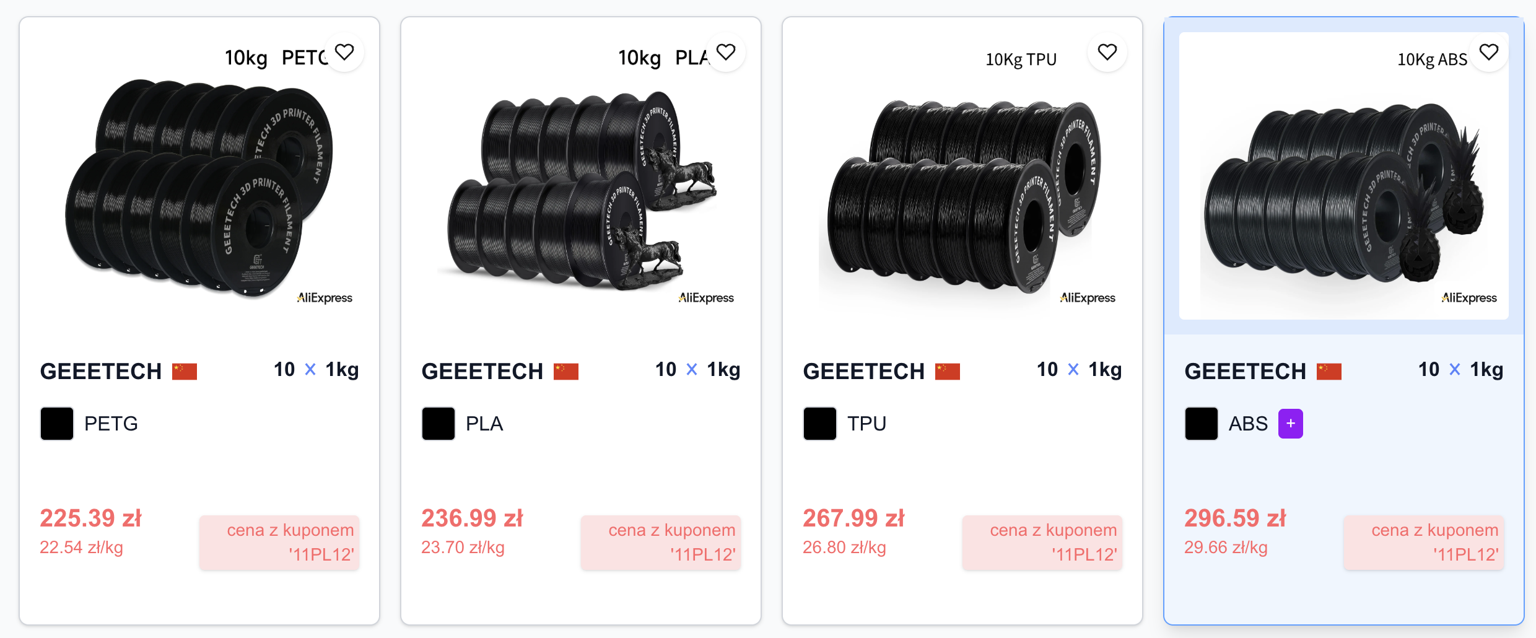Screen dimensions: 1536x638
Task: Click heart icon on TPU card
Action: click(x=1107, y=52)
